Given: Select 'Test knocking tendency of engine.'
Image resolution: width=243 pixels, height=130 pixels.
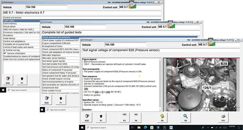Looking at the screenshot, I should click(x=60, y=82).
